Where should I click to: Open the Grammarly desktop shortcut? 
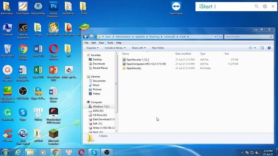point(7,114)
